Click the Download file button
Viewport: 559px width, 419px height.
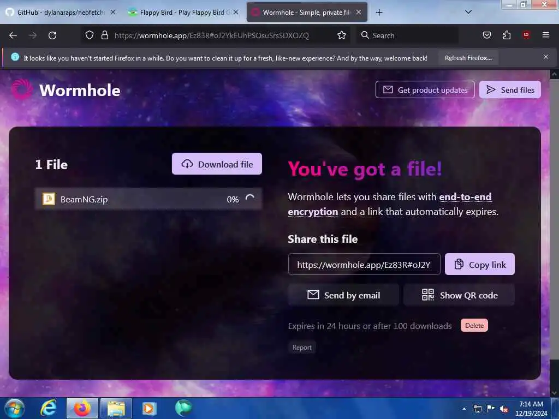click(217, 164)
